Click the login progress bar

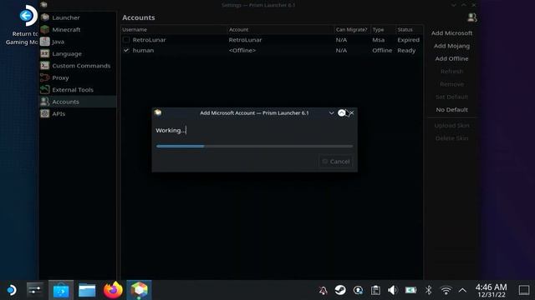254,147
